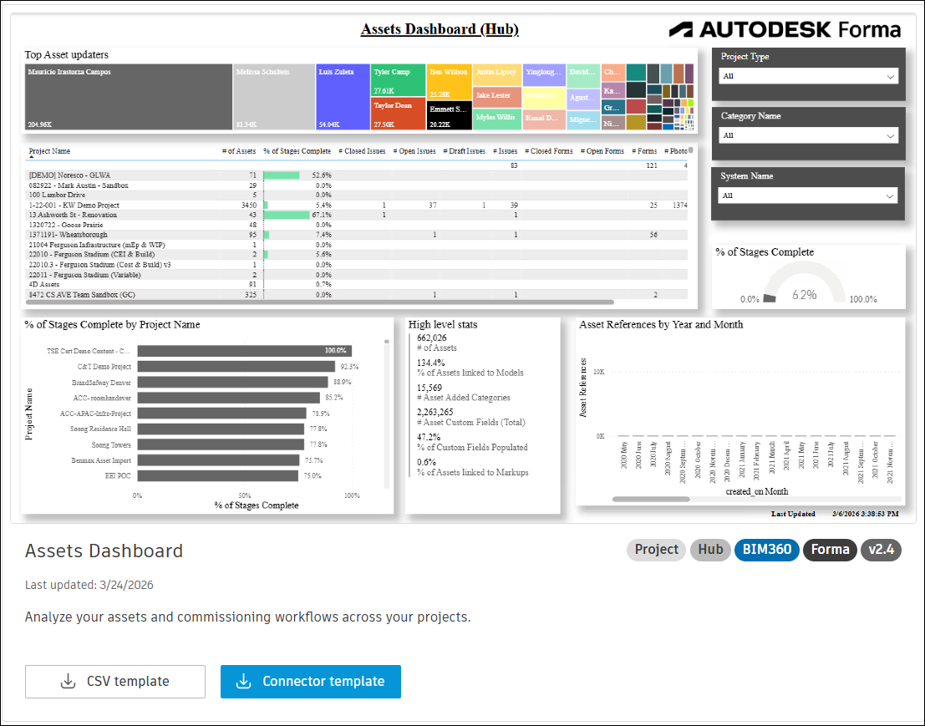Sort table by # Draft Issues column
The width and height of the screenshot is (925, 726).
click(465, 151)
